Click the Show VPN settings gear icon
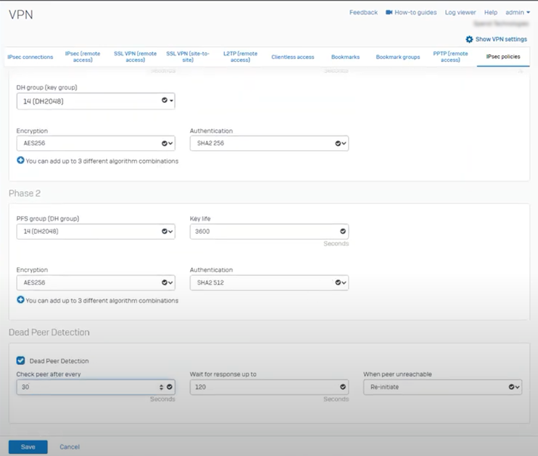The image size is (538, 456). (469, 39)
